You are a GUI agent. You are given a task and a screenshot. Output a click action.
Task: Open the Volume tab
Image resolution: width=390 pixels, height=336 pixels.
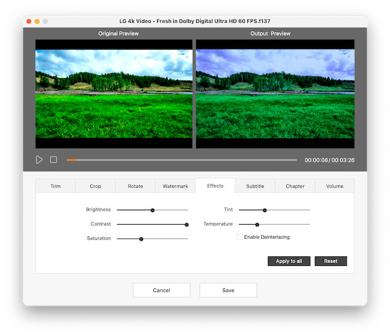coord(335,186)
